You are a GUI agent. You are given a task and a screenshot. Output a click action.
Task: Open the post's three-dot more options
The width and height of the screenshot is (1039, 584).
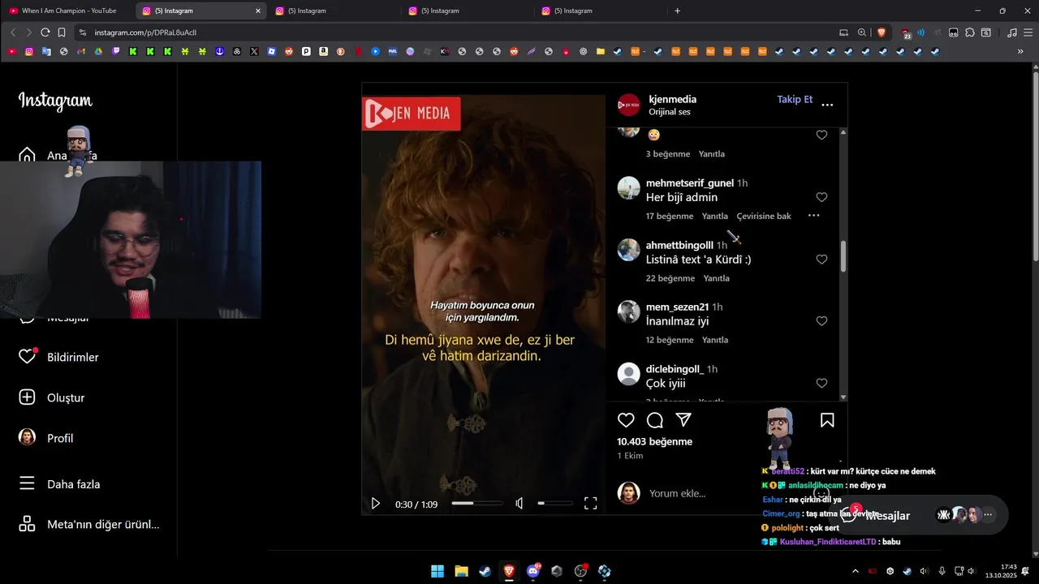coord(827,105)
